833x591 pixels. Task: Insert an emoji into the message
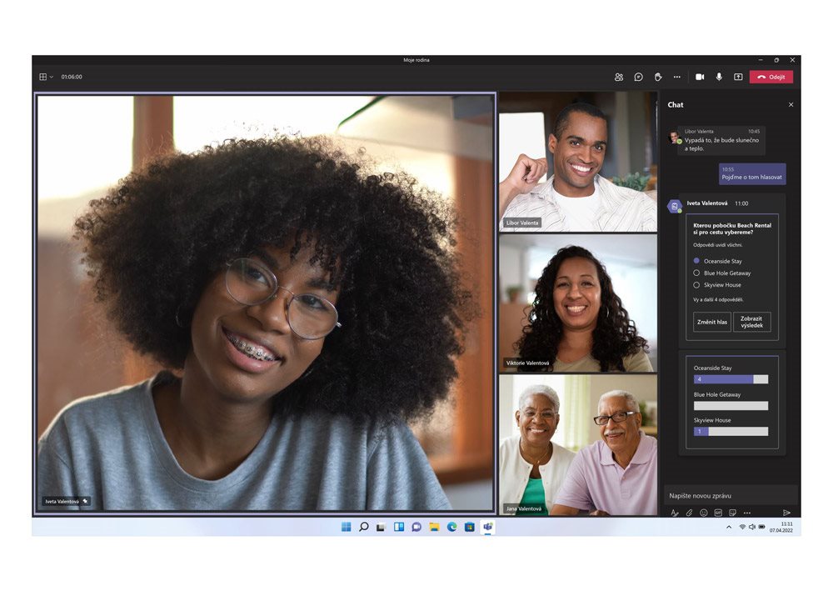tap(704, 512)
